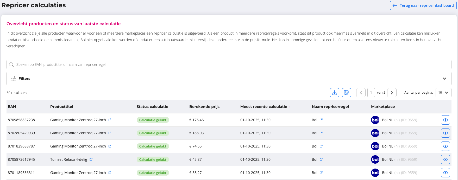Go to next results page
The height and width of the screenshot is (180, 458).
(x=392, y=93)
